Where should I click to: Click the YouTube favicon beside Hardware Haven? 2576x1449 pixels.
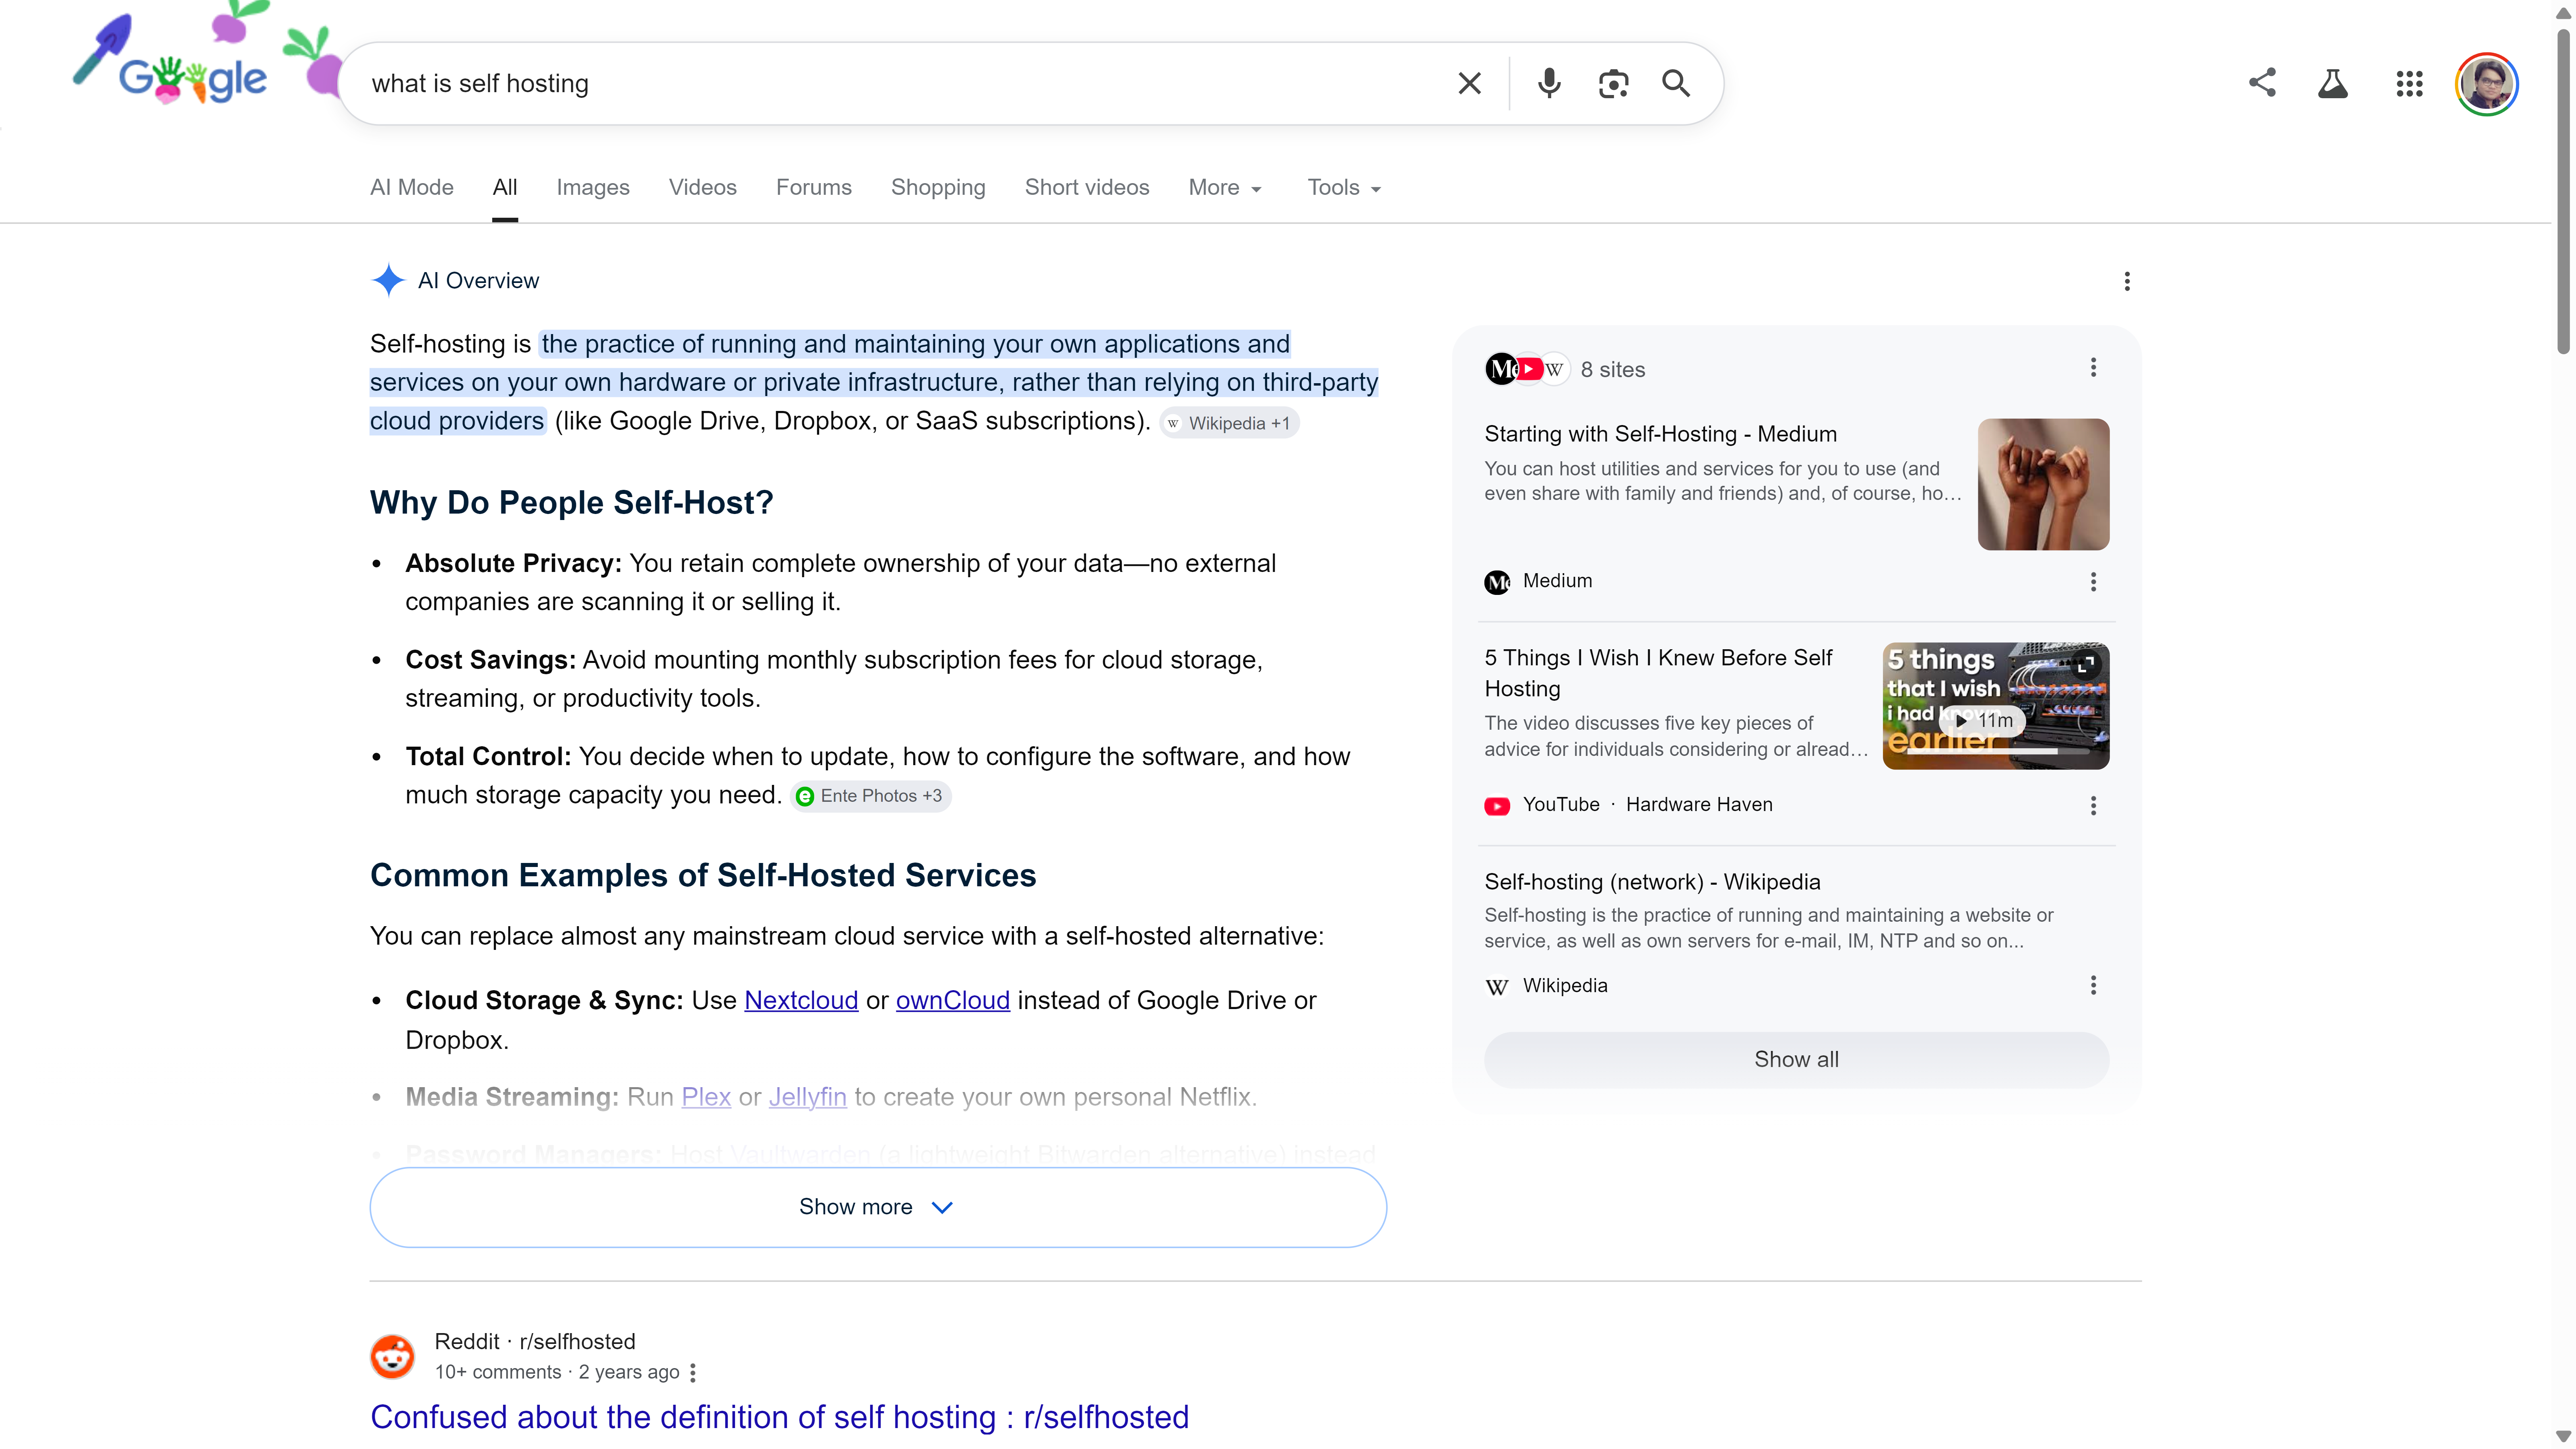(x=1497, y=806)
